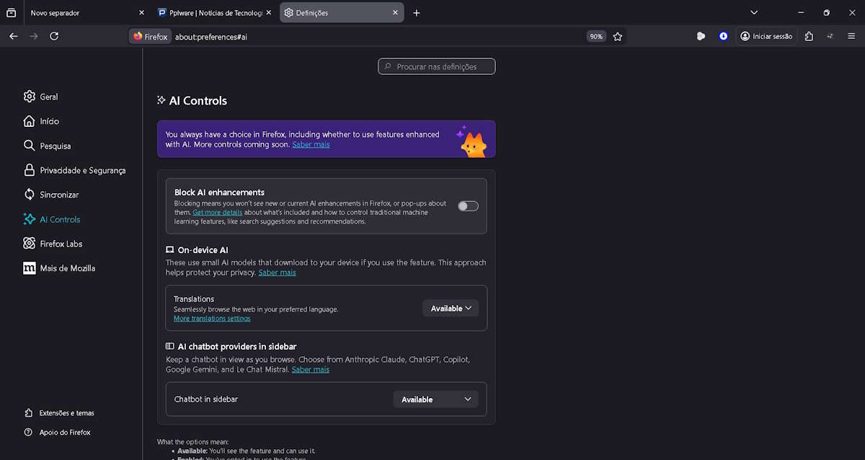Screen dimensions: 865x460
Task: Open the Chatbot in sidebar dropdown
Action: coord(435,399)
